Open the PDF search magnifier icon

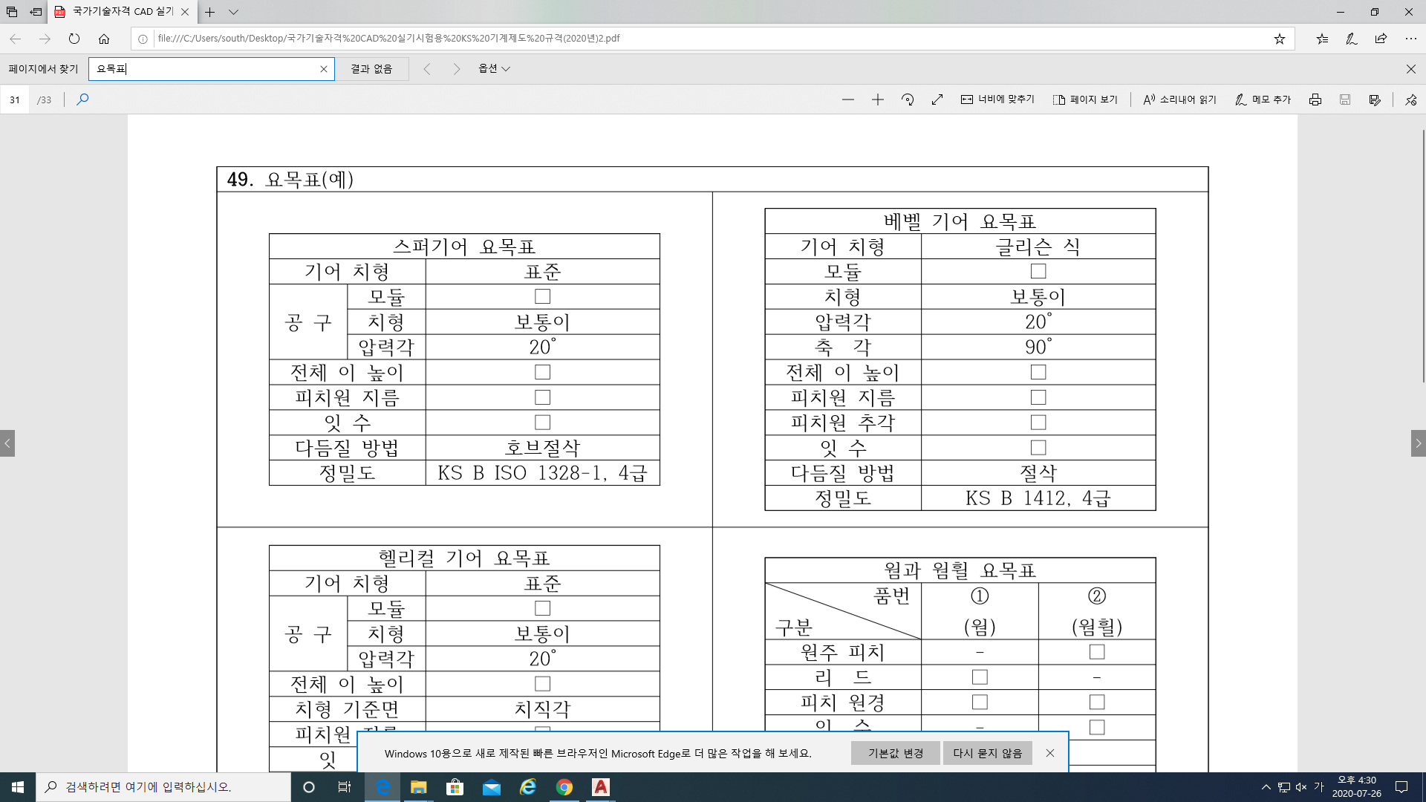pos(82,100)
